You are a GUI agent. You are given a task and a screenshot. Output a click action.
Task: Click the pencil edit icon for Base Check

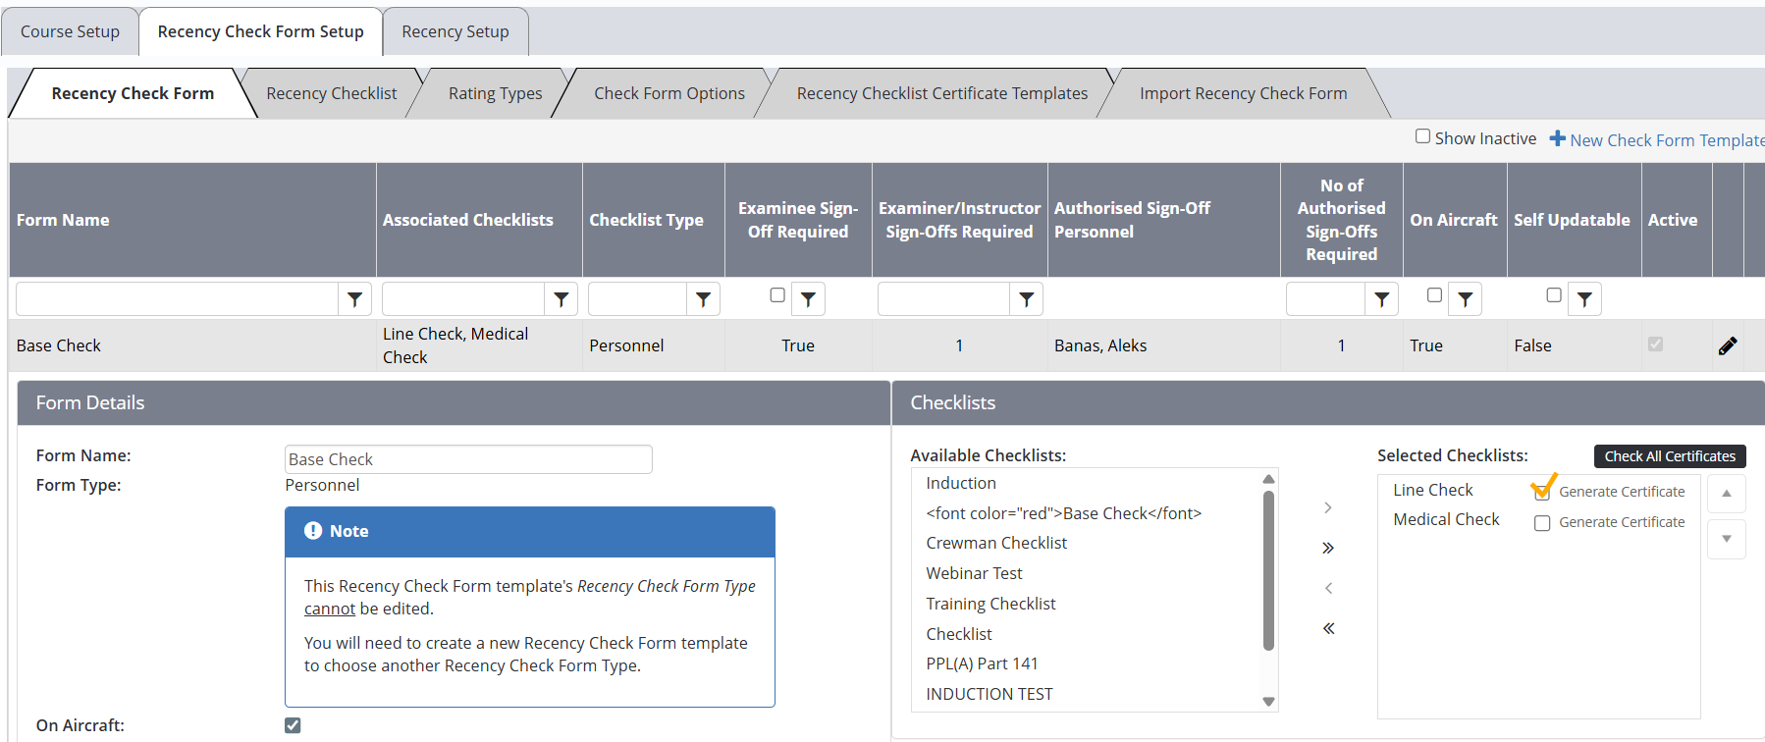point(1728,345)
